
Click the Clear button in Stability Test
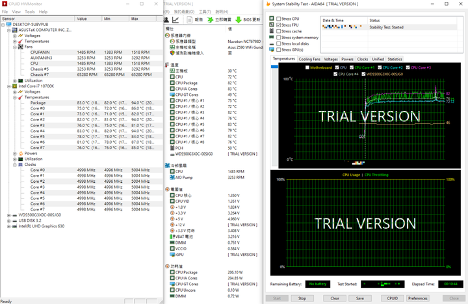(335, 298)
